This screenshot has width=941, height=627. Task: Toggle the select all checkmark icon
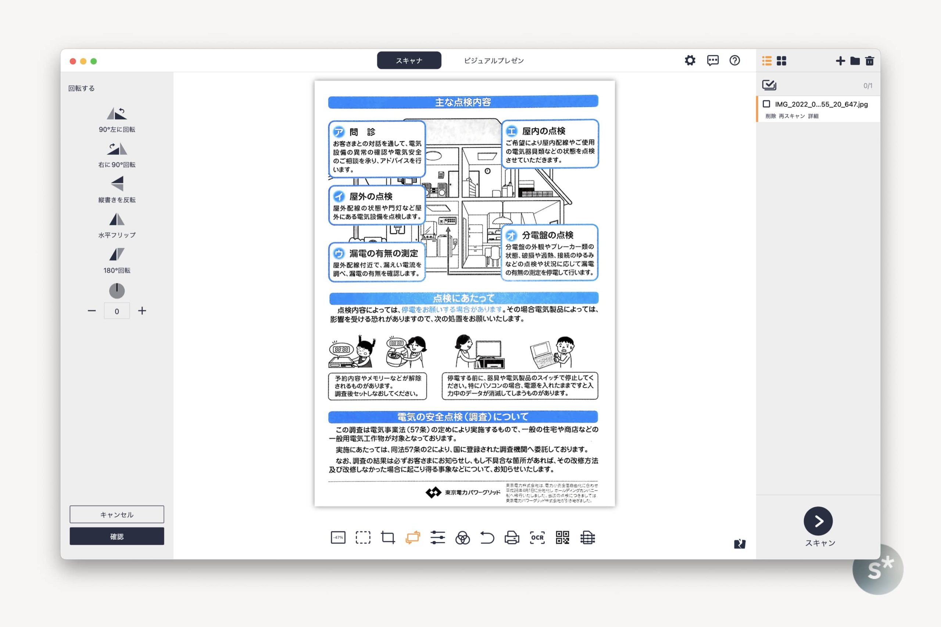(x=769, y=85)
